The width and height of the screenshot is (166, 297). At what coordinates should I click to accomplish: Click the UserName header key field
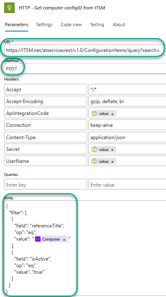click(45, 161)
